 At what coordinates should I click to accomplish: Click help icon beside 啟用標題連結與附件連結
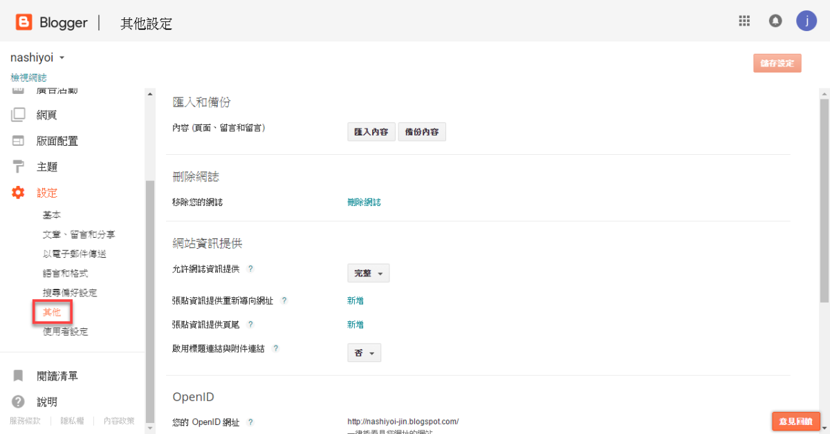pos(275,348)
